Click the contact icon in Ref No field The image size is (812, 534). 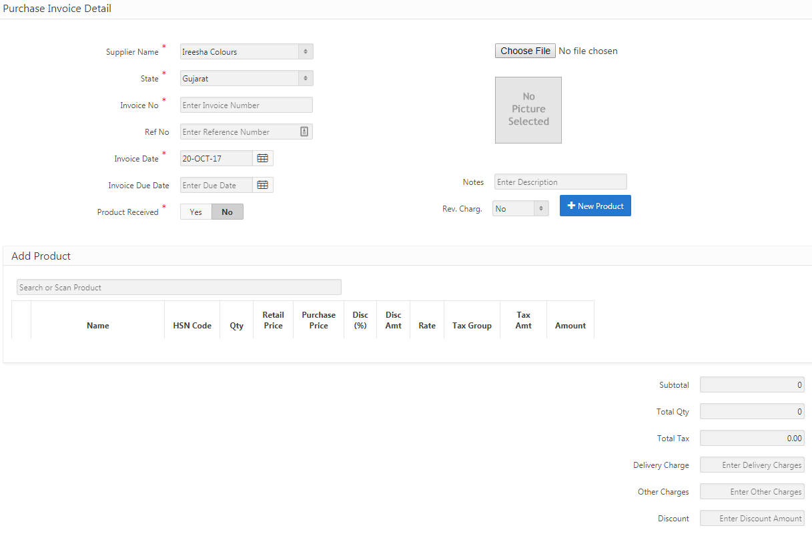[304, 131]
